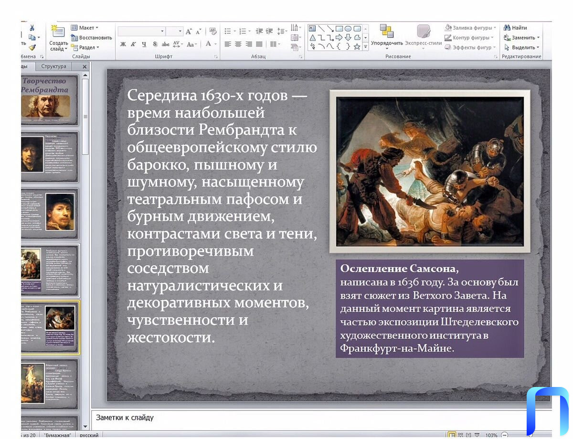Select the rounded rectangle shape
573x439 pixels.
click(357, 28)
